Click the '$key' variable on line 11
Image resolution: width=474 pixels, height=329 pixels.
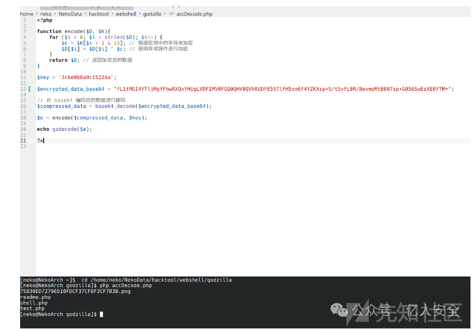pos(43,77)
